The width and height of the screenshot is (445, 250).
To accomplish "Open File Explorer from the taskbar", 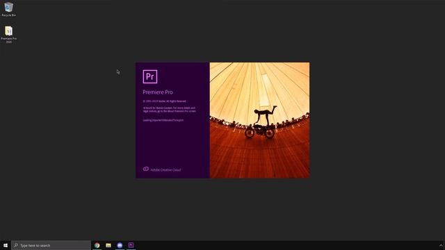I will click(x=108, y=245).
